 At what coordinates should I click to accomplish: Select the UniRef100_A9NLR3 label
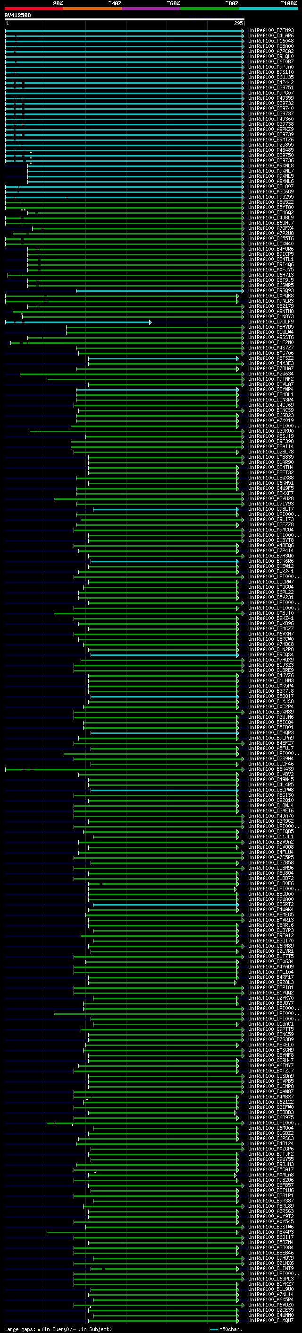pos(271,301)
